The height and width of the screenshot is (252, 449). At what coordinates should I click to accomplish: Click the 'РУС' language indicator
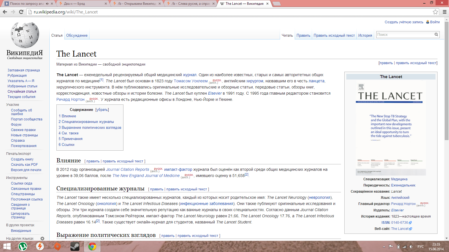421,247
